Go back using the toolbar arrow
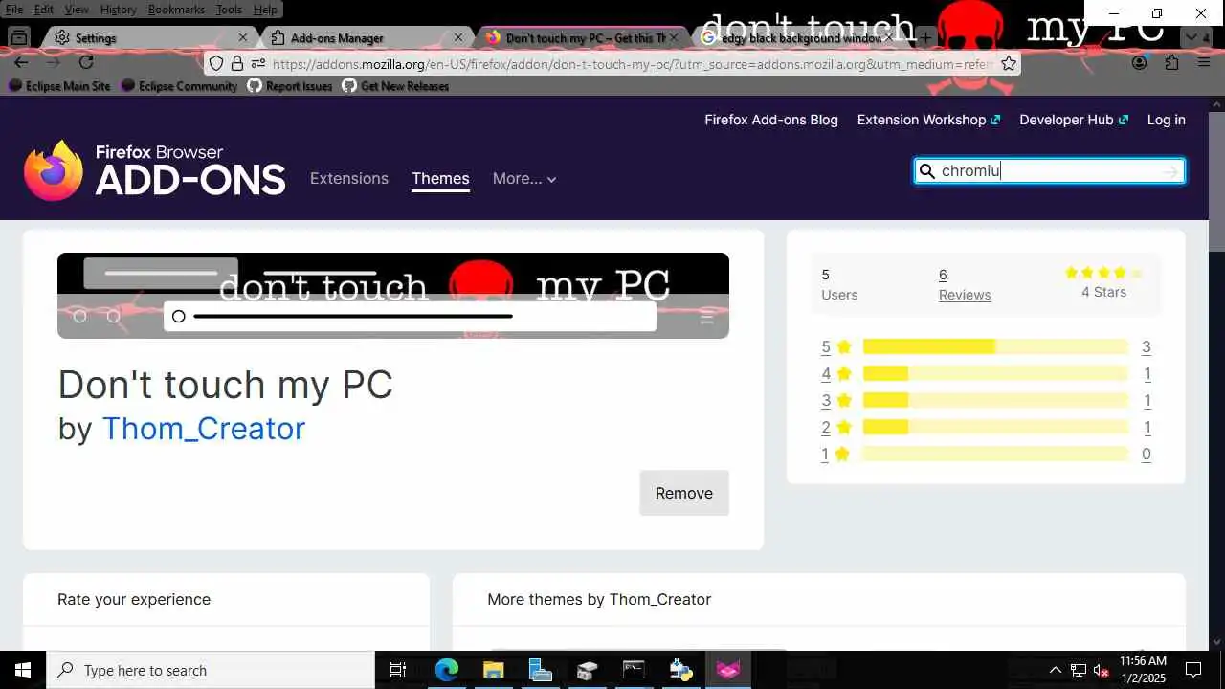Screen dimensions: 1225x689 (x=21, y=62)
